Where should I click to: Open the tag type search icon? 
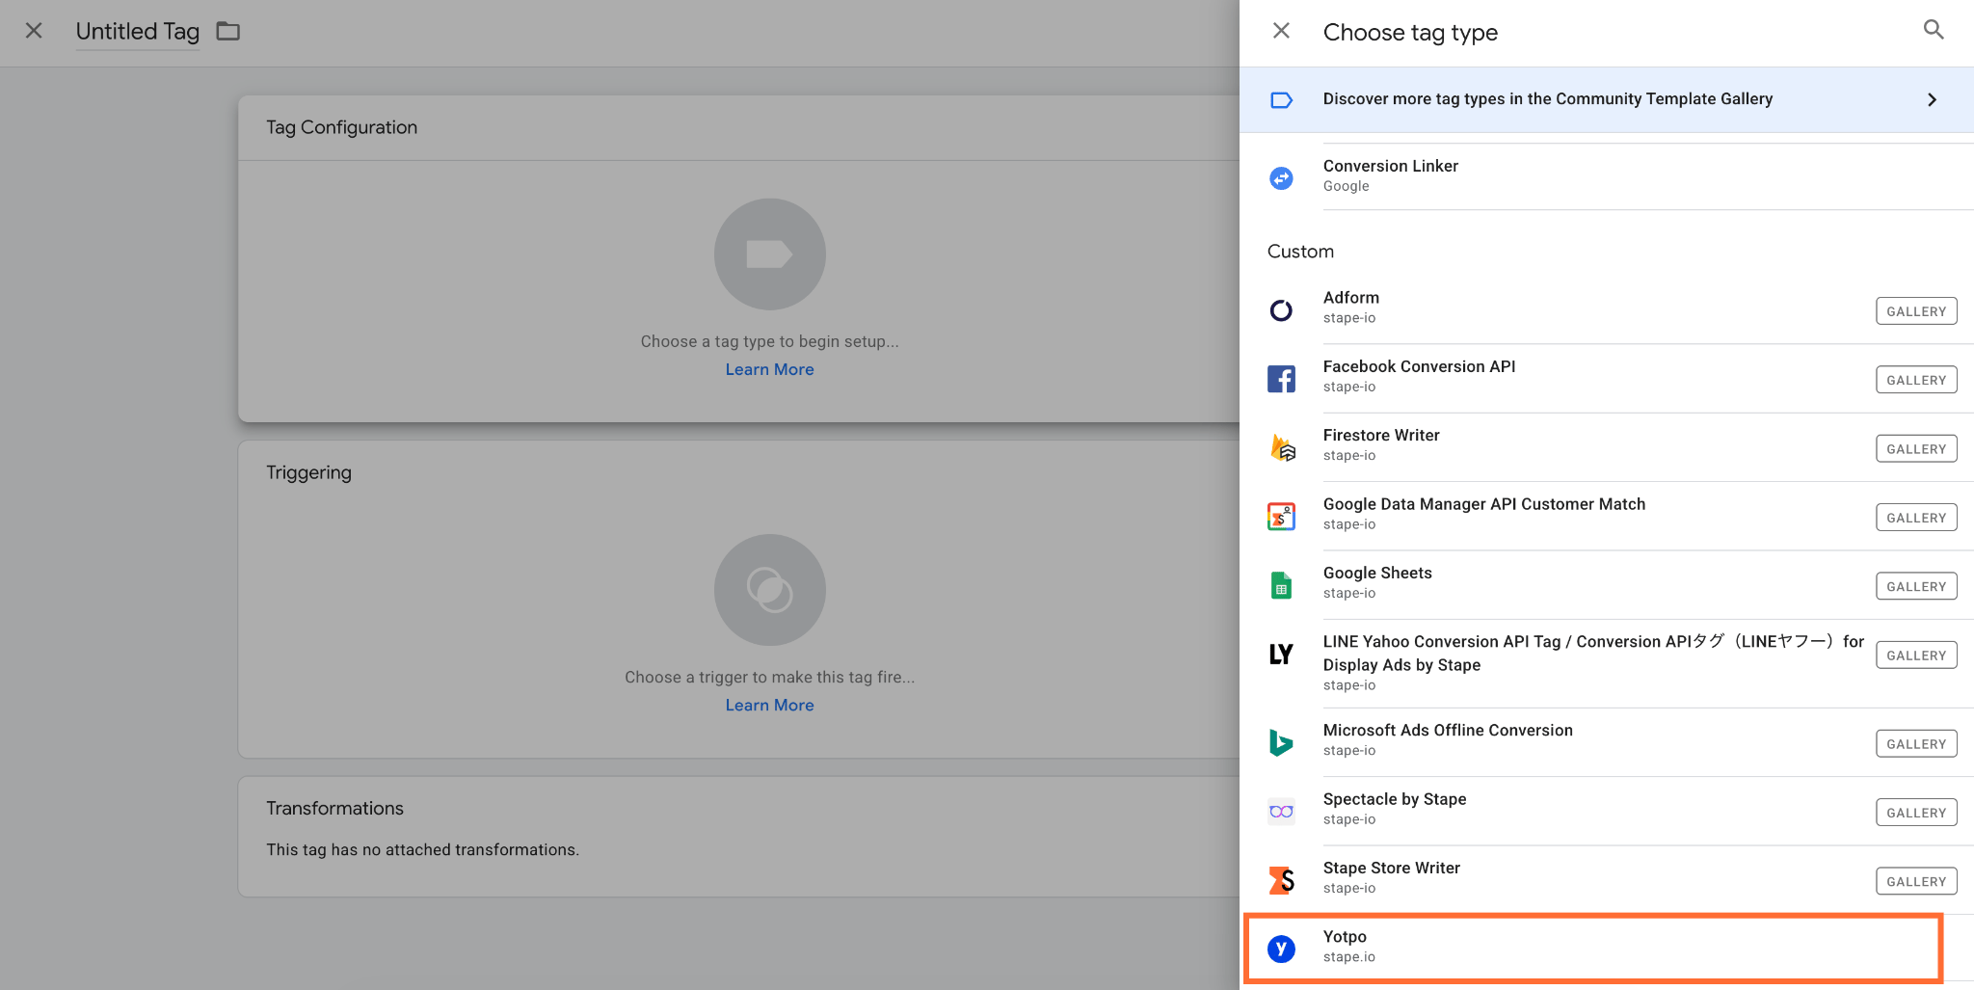[x=1933, y=30]
